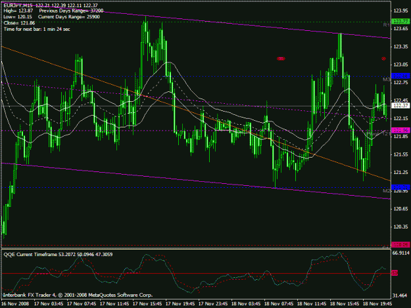
Task: Click the 123.35 price axis value
Action: (400, 47)
